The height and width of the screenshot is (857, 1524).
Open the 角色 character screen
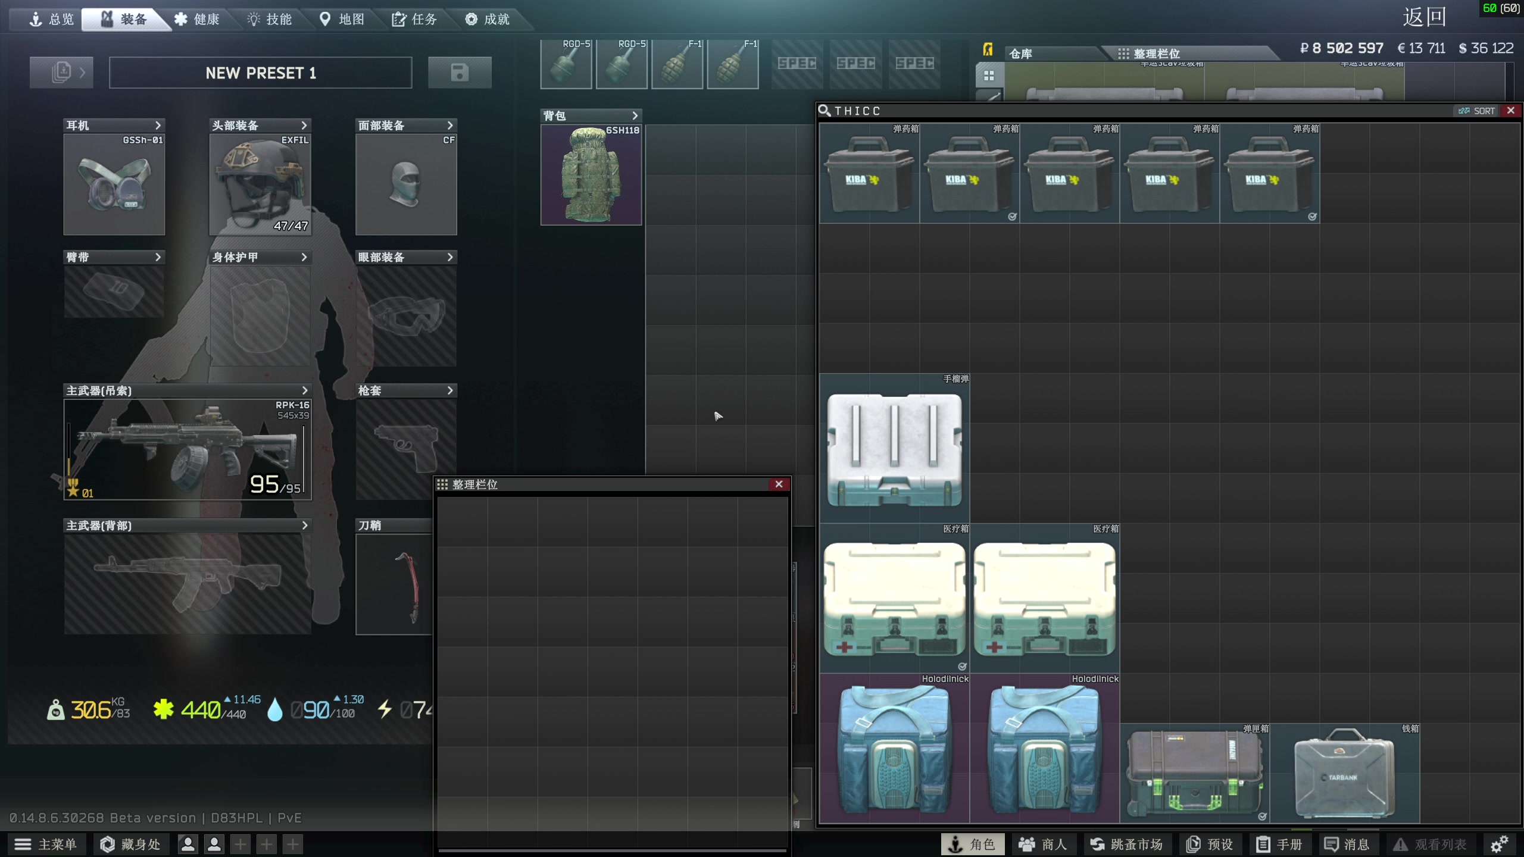[972, 844]
